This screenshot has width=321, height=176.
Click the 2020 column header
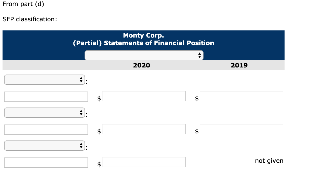point(142,65)
